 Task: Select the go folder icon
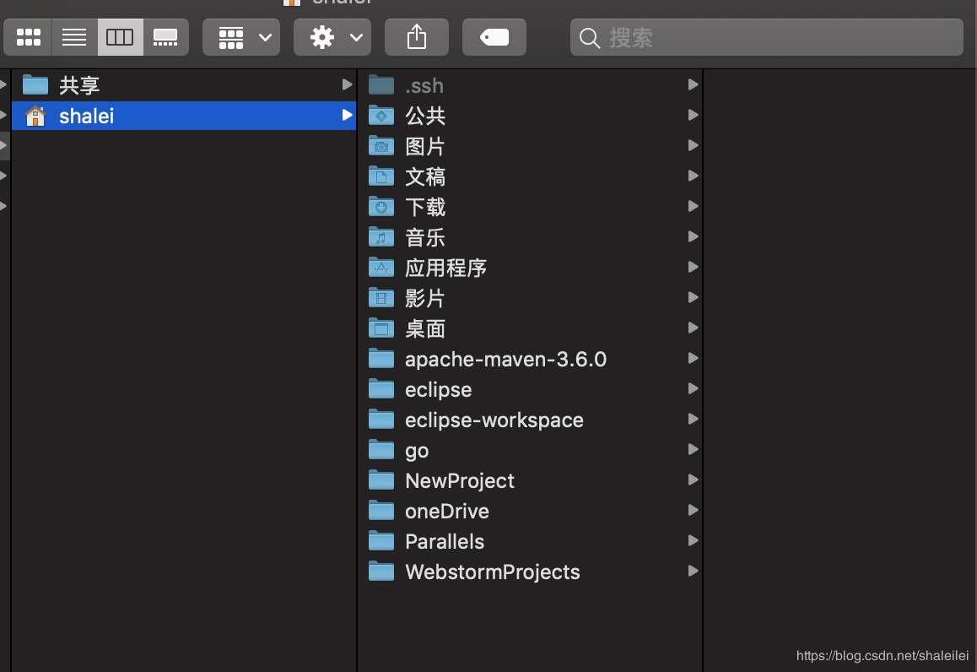coord(381,450)
